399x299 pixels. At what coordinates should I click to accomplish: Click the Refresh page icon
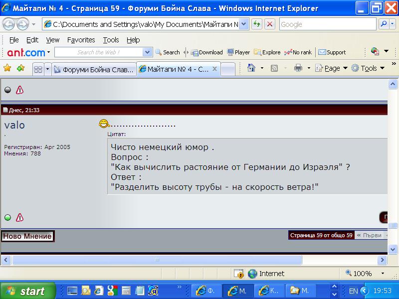pos(257,24)
